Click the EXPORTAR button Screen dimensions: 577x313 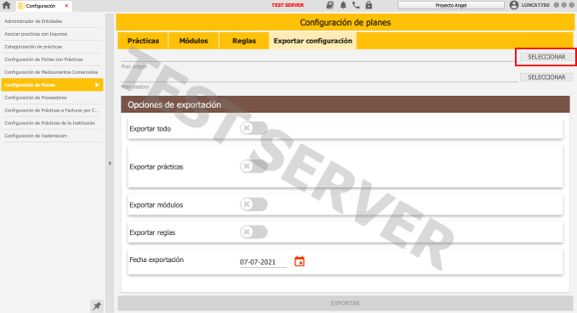pyautogui.click(x=346, y=304)
